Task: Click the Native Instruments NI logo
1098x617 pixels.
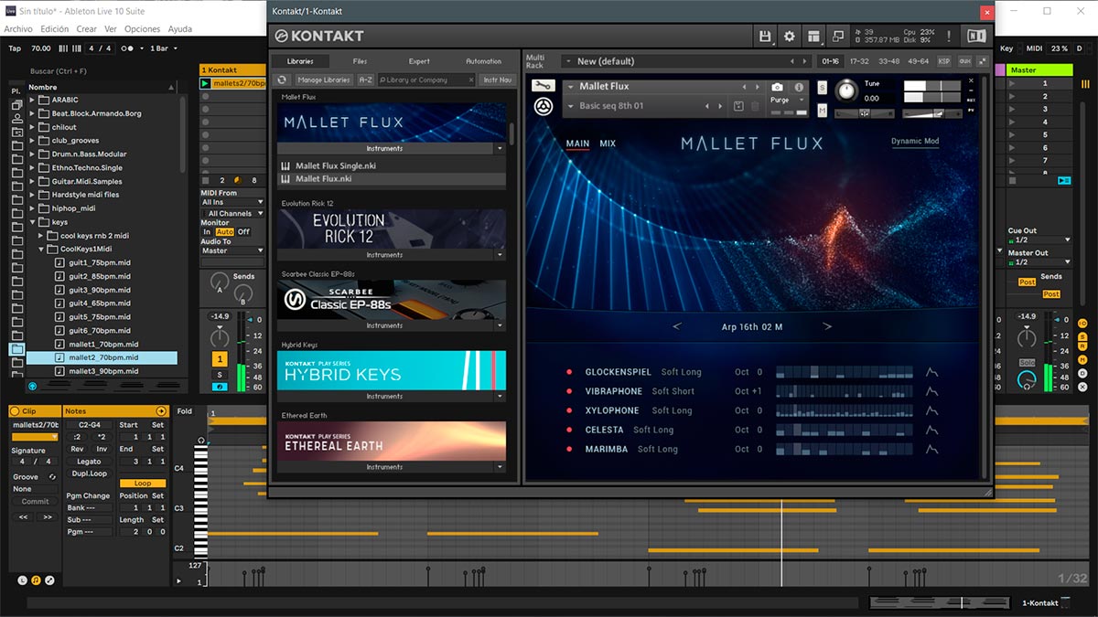Action: click(x=976, y=36)
